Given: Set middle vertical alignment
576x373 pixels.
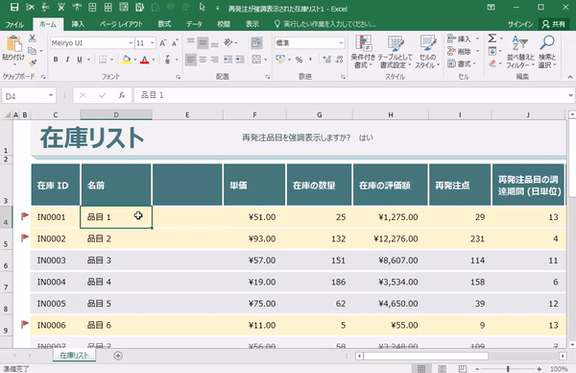Looking at the screenshot, I should tap(203, 42).
